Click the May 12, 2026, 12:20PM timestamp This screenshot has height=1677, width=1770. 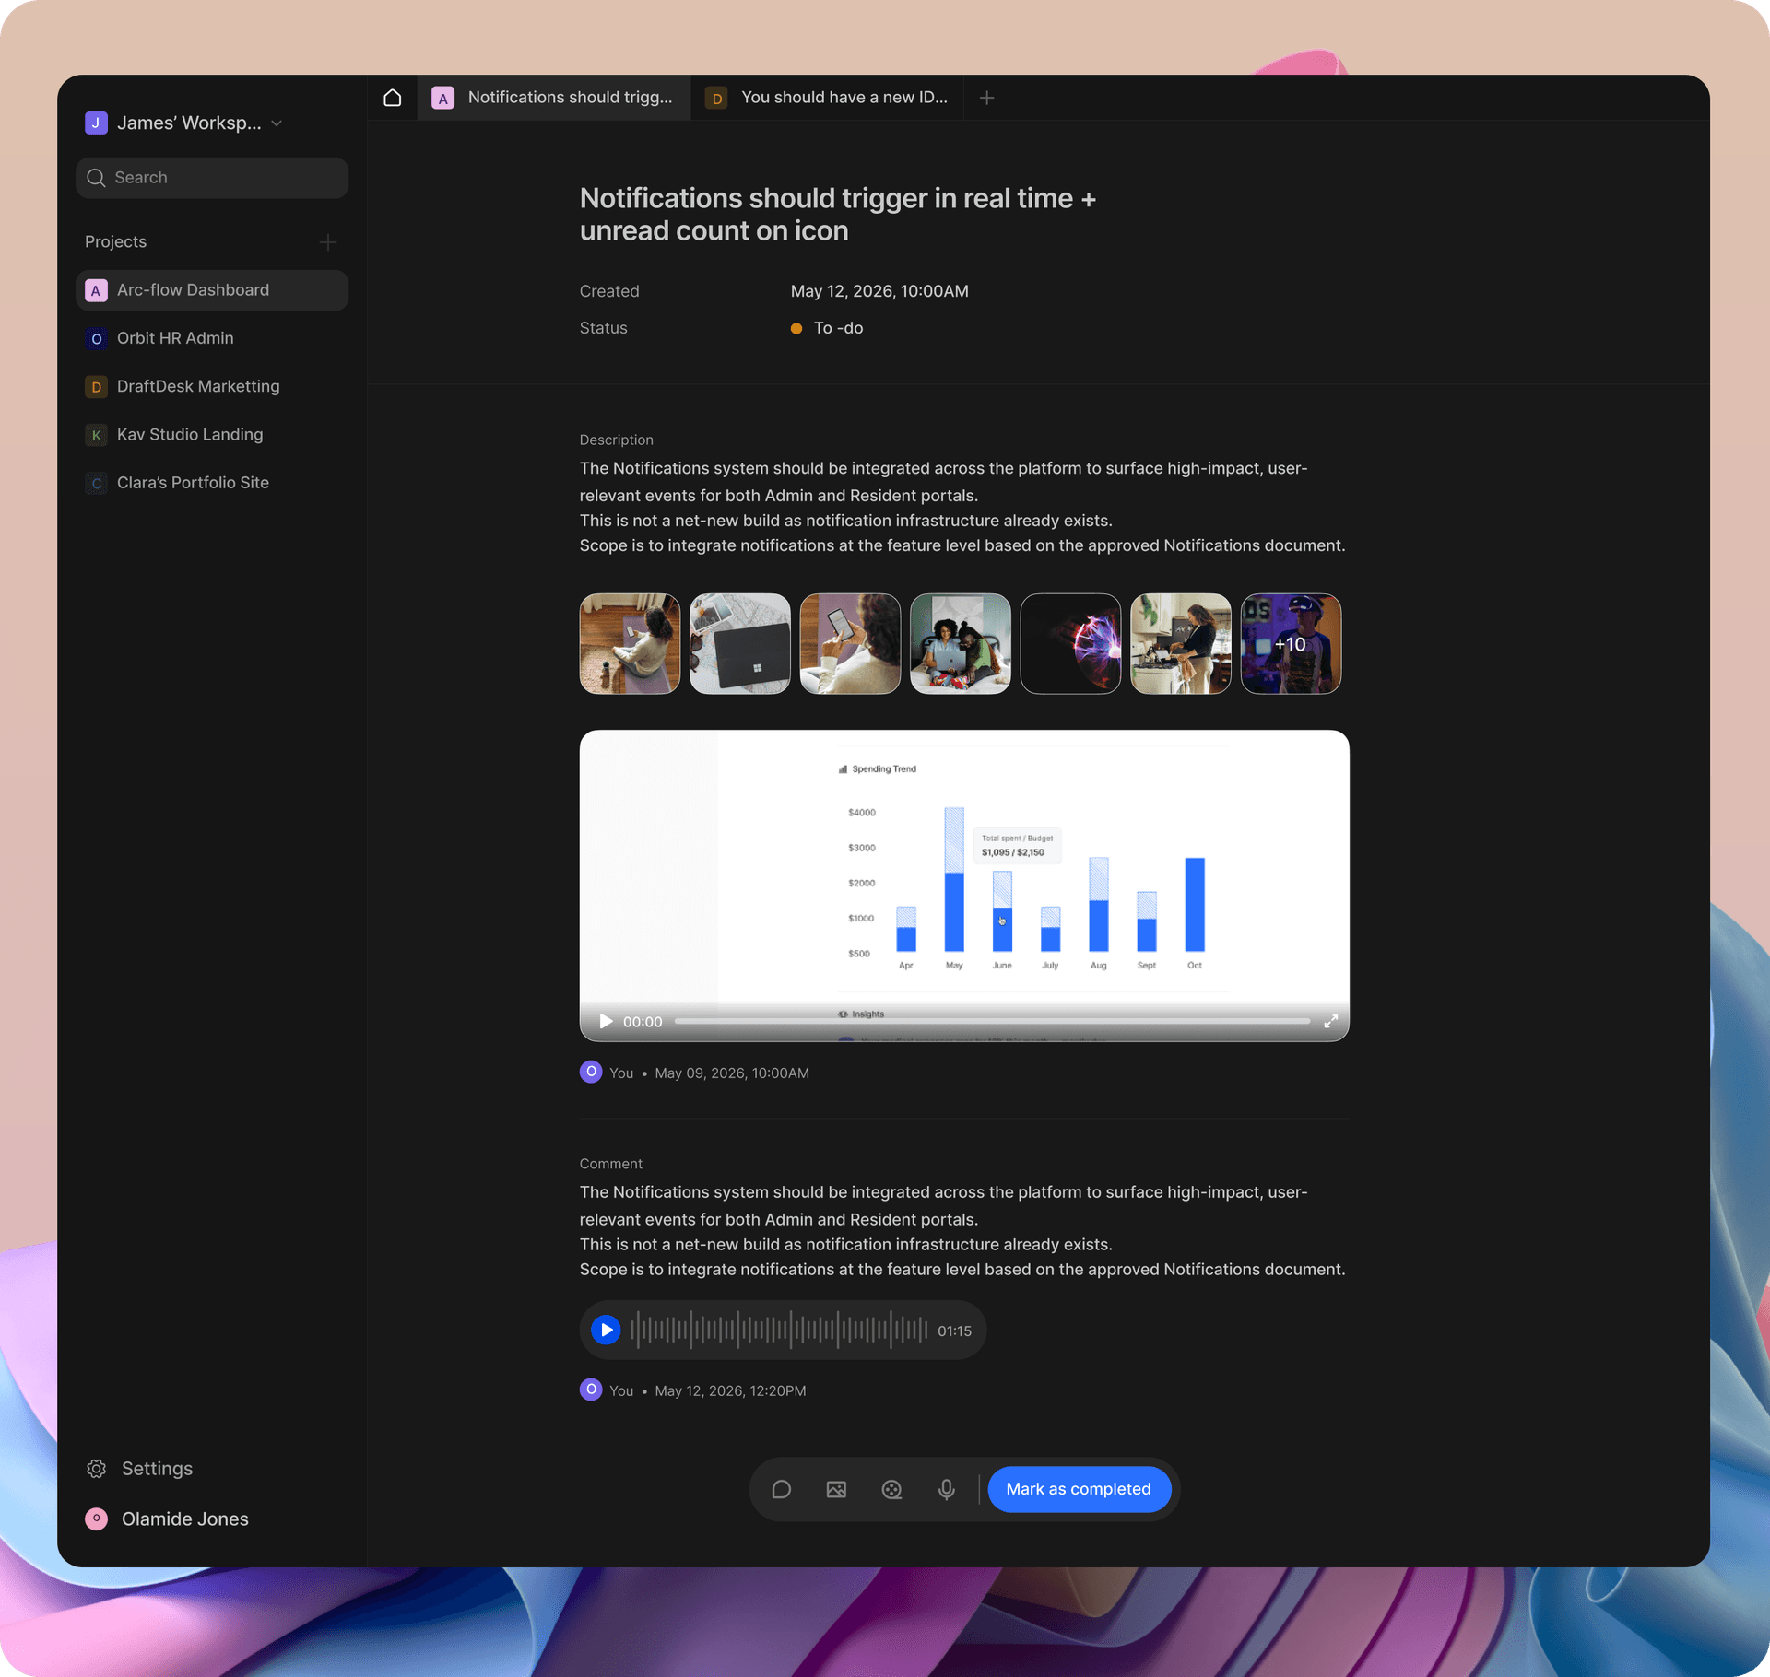(x=730, y=1391)
